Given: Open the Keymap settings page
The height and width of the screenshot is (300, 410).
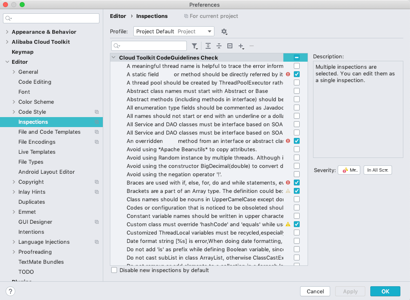Looking at the screenshot, I should pos(23,52).
